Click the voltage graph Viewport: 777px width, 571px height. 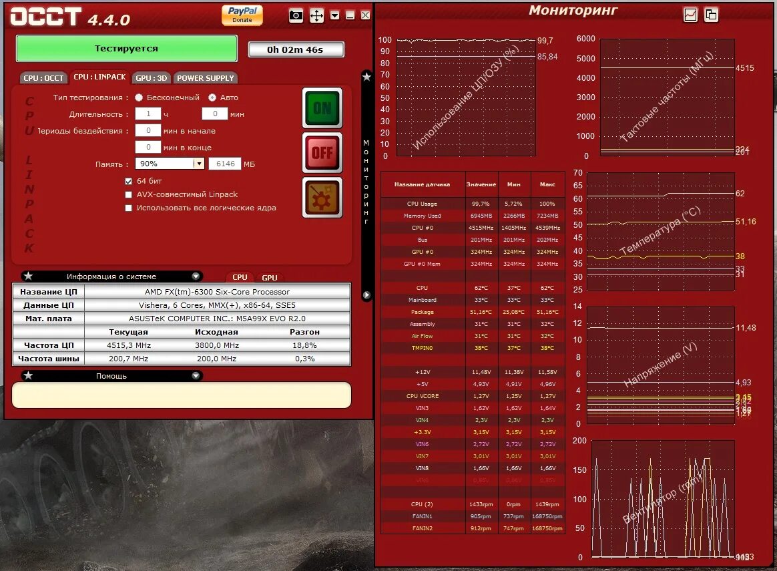point(660,365)
